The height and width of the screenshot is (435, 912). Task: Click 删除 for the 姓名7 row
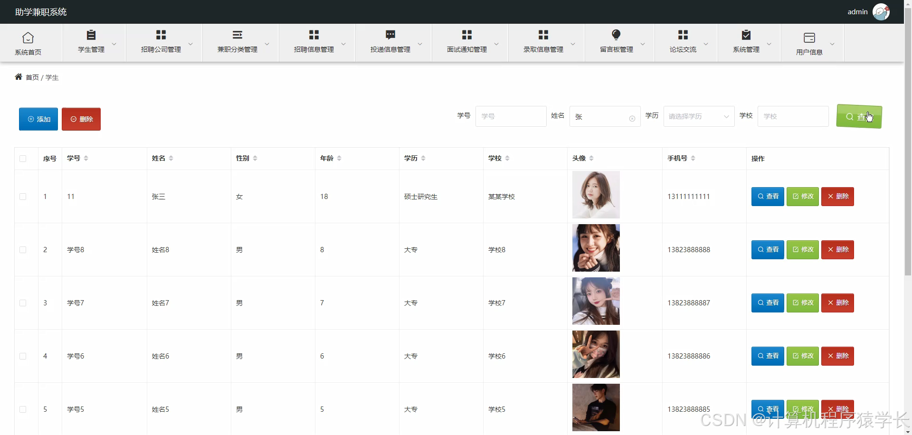(837, 303)
